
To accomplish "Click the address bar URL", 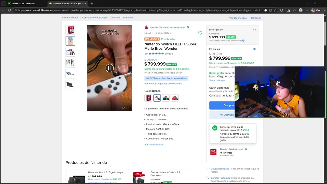I will click(x=140, y=10).
